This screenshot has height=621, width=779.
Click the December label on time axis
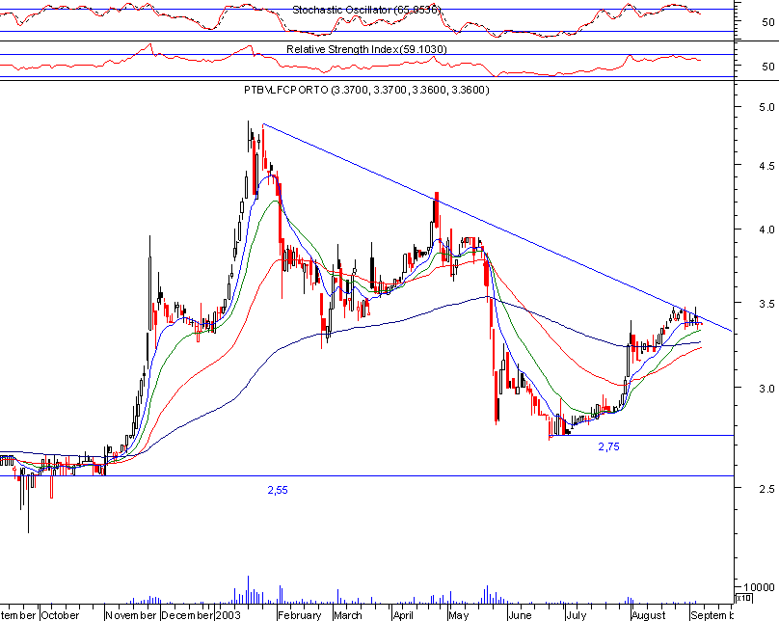pyautogui.click(x=187, y=615)
